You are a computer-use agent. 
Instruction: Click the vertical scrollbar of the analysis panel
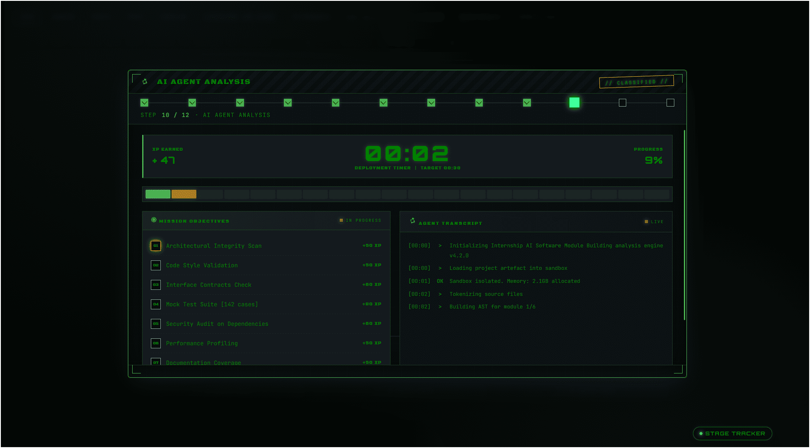(685, 225)
